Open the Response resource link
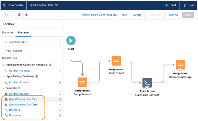The width and height of the screenshot is (198, 121). point(15,115)
